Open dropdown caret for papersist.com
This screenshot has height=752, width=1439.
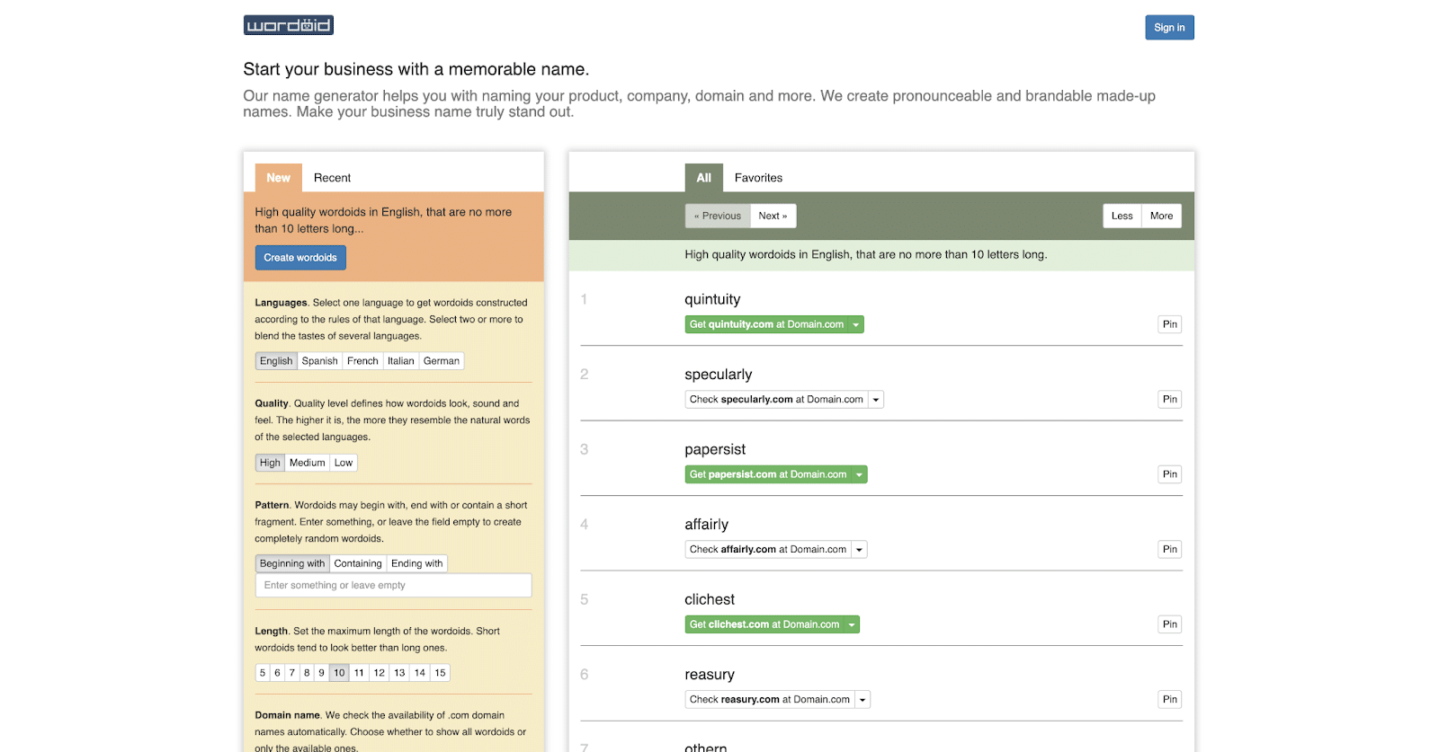coord(859,474)
